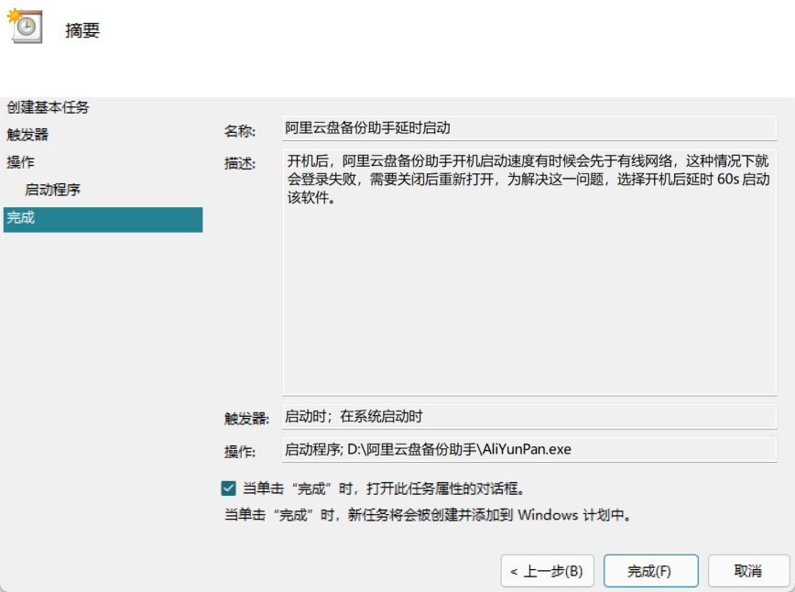Viewport: 795px width, 592px height.
Task: Select the 操作 step in the sidebar
Action: (20, 162)
